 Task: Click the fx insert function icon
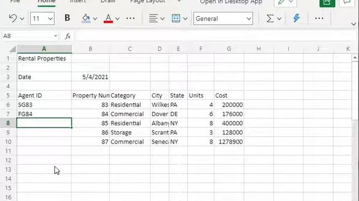(x=67, y=36)
